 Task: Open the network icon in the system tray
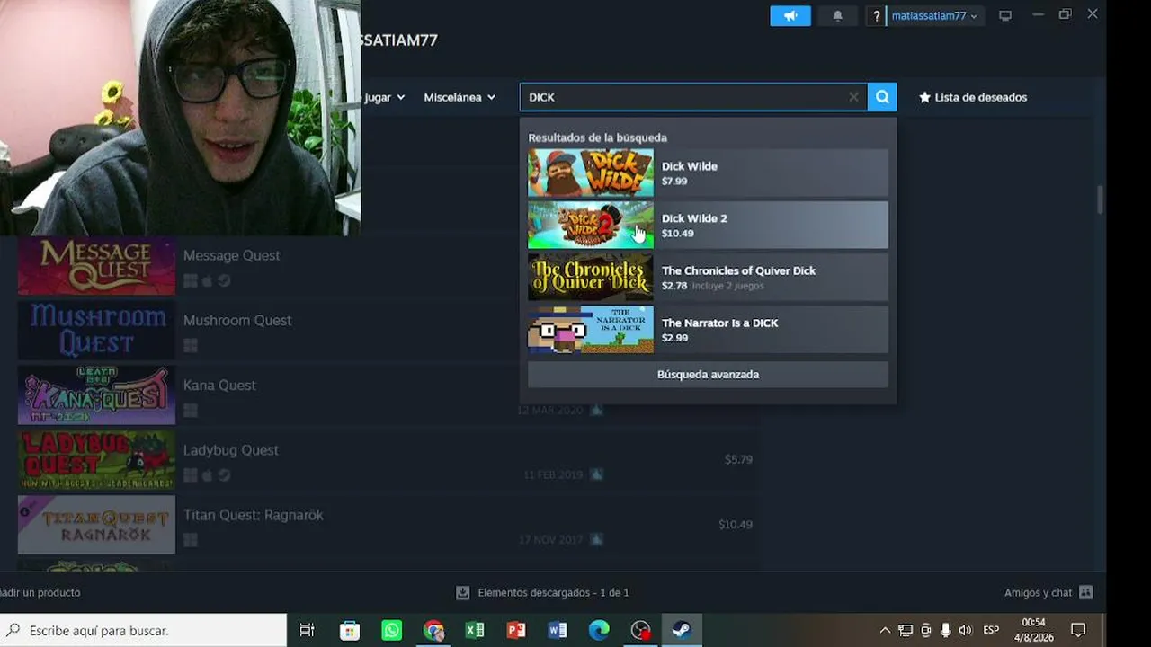[x=906, y=630]
